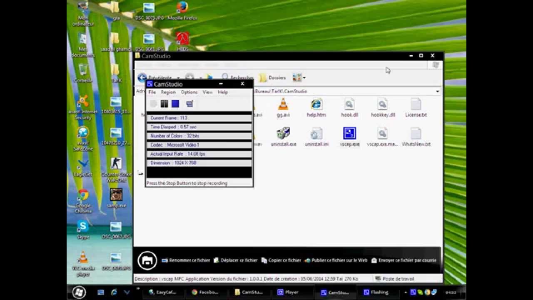Image resolution: width=533 pixels, height=300 pixels.
Task: Click the Windows Start button
Action: (79, 292)
